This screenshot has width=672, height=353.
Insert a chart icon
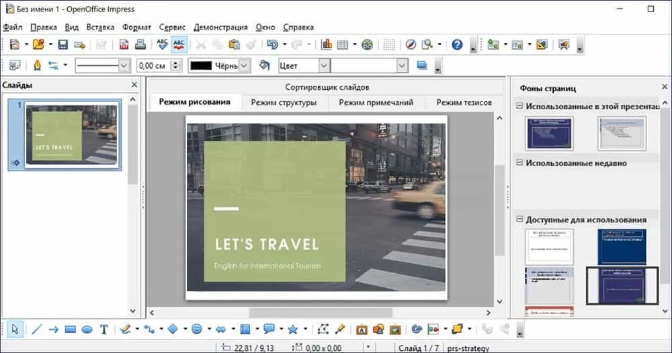(327, 44)
